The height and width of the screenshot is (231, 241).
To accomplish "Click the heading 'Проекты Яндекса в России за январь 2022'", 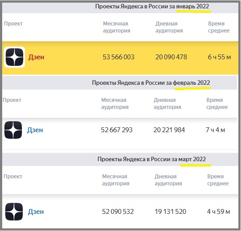I will point(152,7).
